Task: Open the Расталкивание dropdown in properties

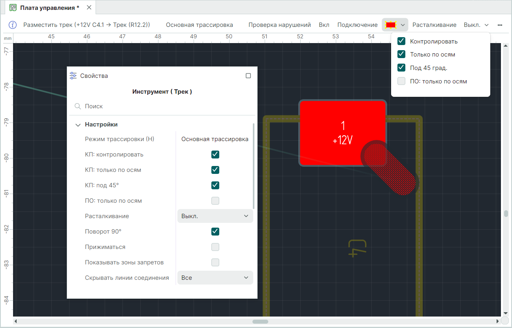Action: (x=215, y=216)
